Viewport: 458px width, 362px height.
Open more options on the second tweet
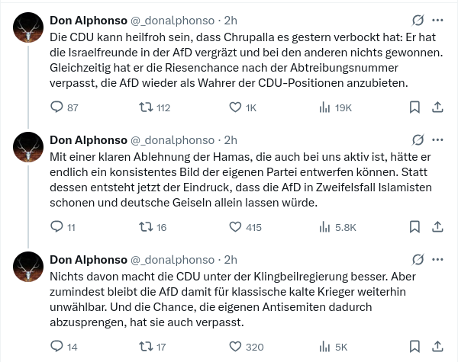(437, 139)
